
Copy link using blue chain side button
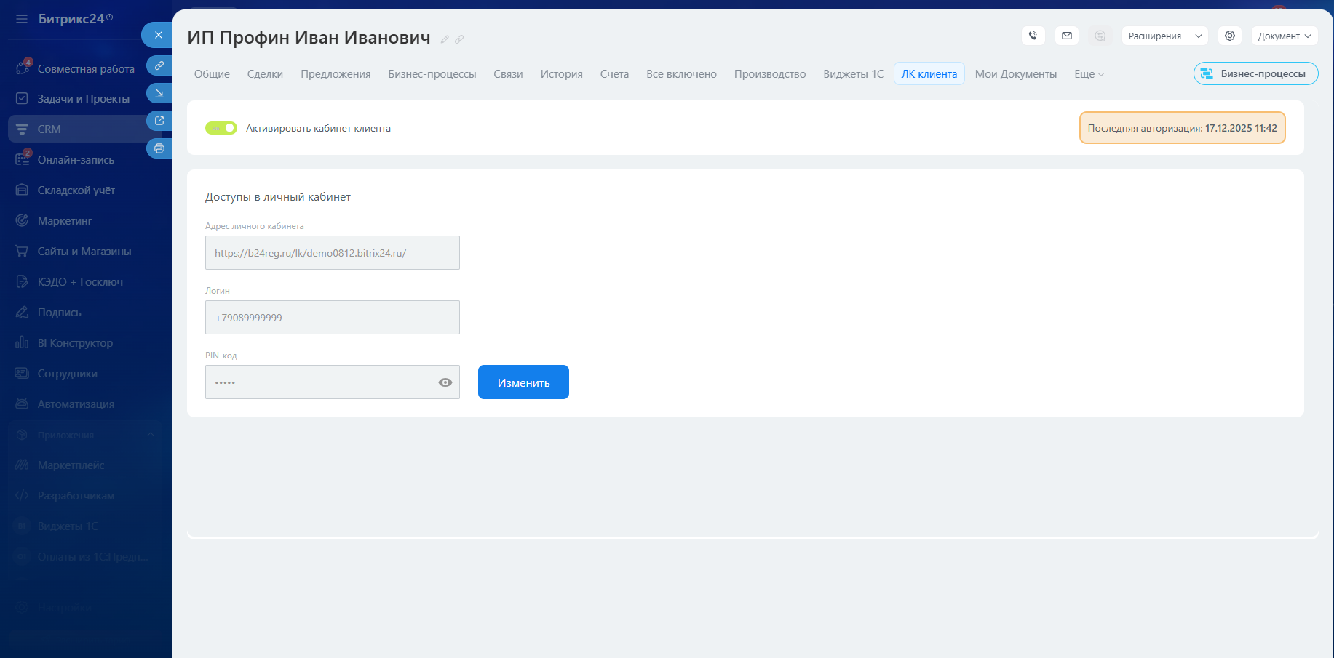(x=159, y=65)
